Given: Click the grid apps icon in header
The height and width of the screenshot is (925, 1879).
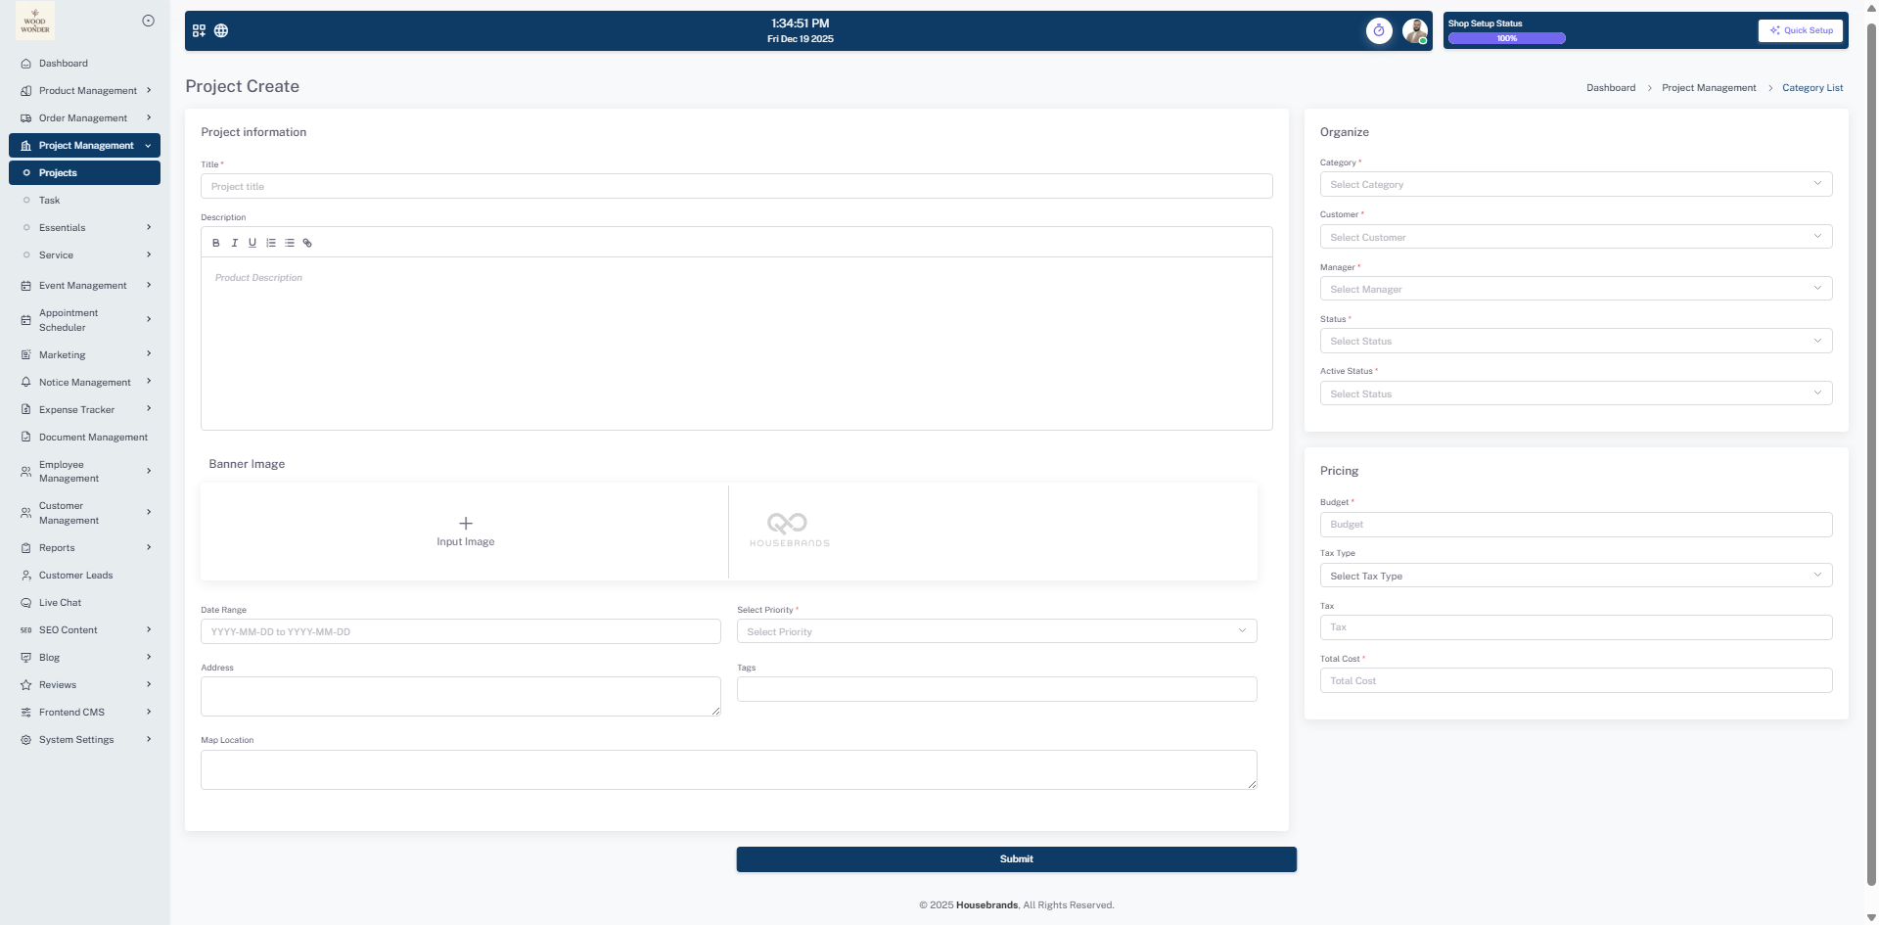Looking at the screenshot, I should pyautogui.click(x=199, y=30).
